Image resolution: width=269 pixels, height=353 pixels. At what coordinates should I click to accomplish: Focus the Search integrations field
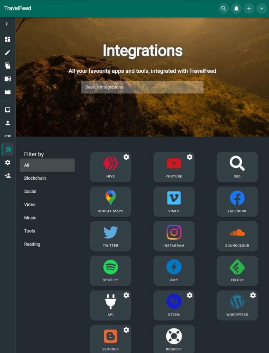pos(142,87)
